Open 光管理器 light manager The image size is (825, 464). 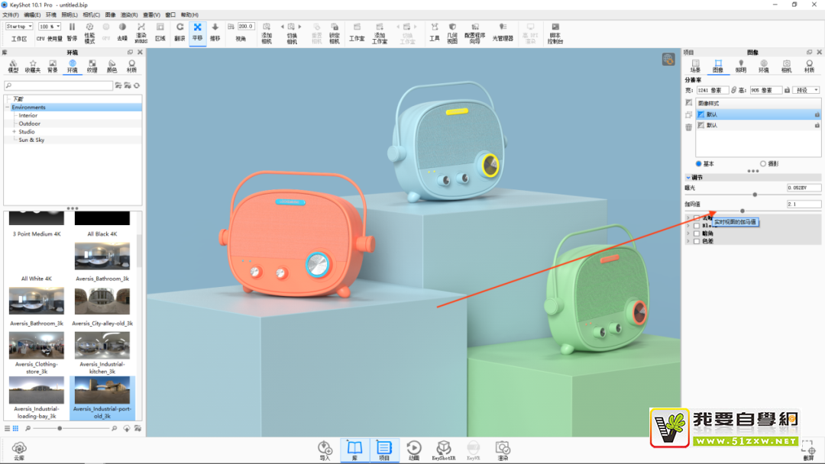click(x=503, y=32)
